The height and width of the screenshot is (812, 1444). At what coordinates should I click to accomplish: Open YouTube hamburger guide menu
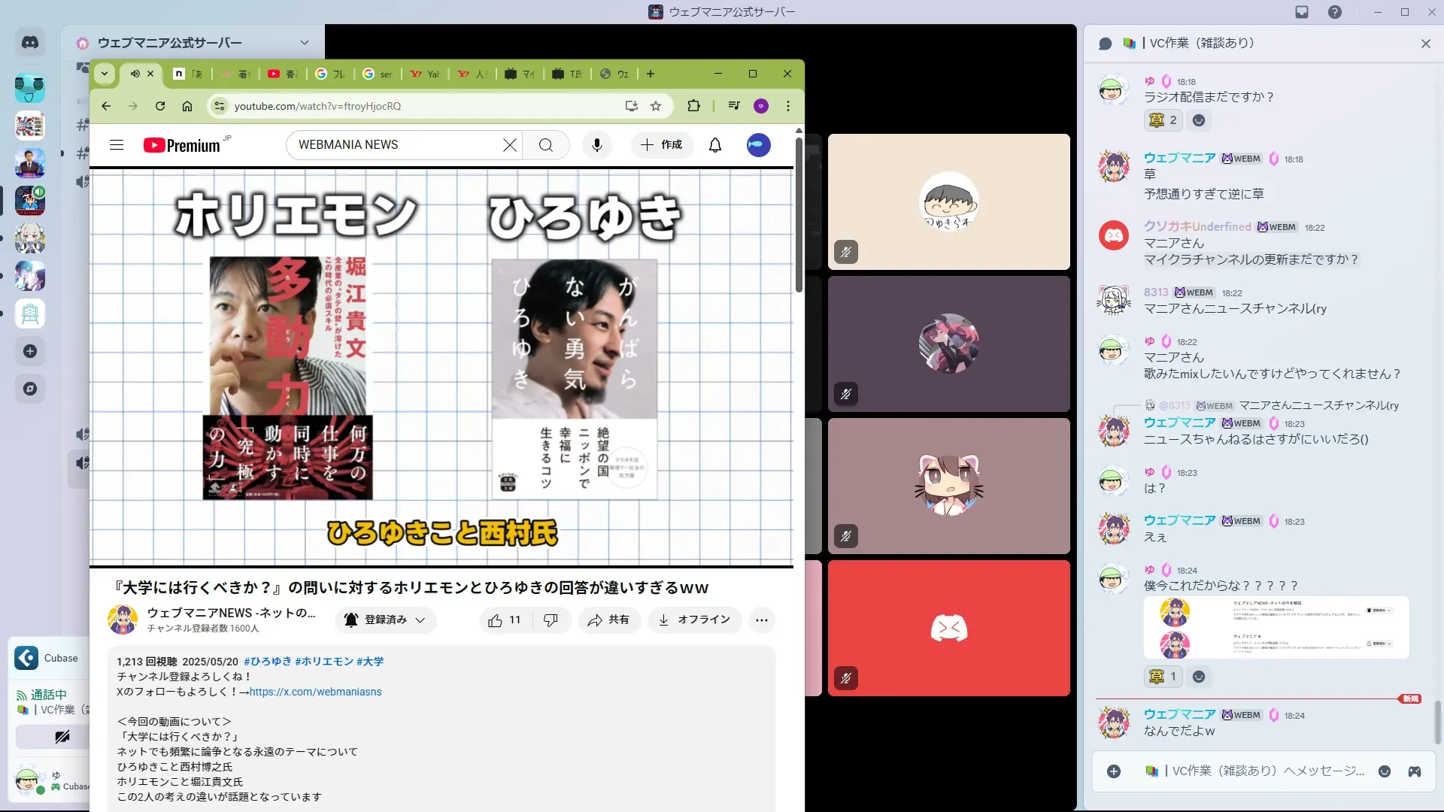tap(117, 145)
